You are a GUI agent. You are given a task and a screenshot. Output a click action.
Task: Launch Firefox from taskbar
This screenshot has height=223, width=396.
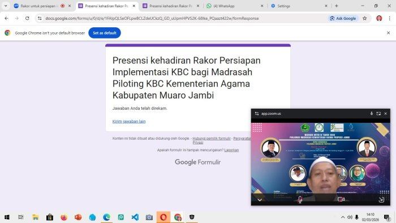pyautogui.click(x=64, y=217)
